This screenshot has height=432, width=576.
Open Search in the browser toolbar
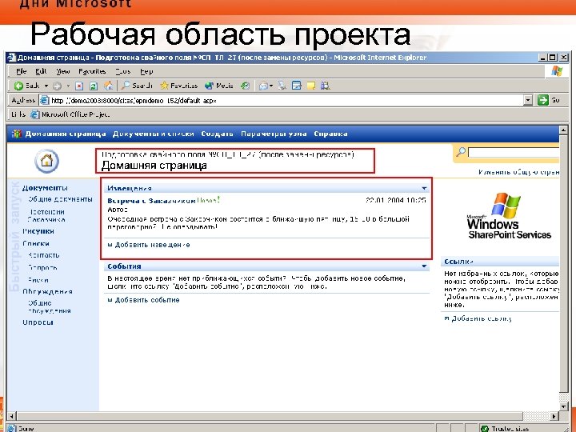(137, 86)
